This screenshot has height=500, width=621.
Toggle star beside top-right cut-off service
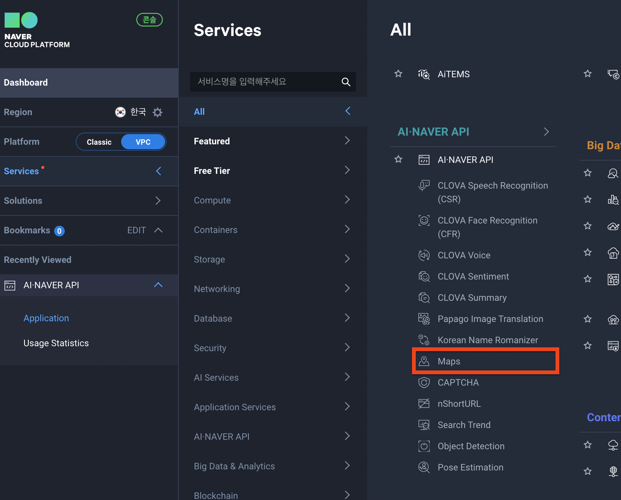click(588, 74)
